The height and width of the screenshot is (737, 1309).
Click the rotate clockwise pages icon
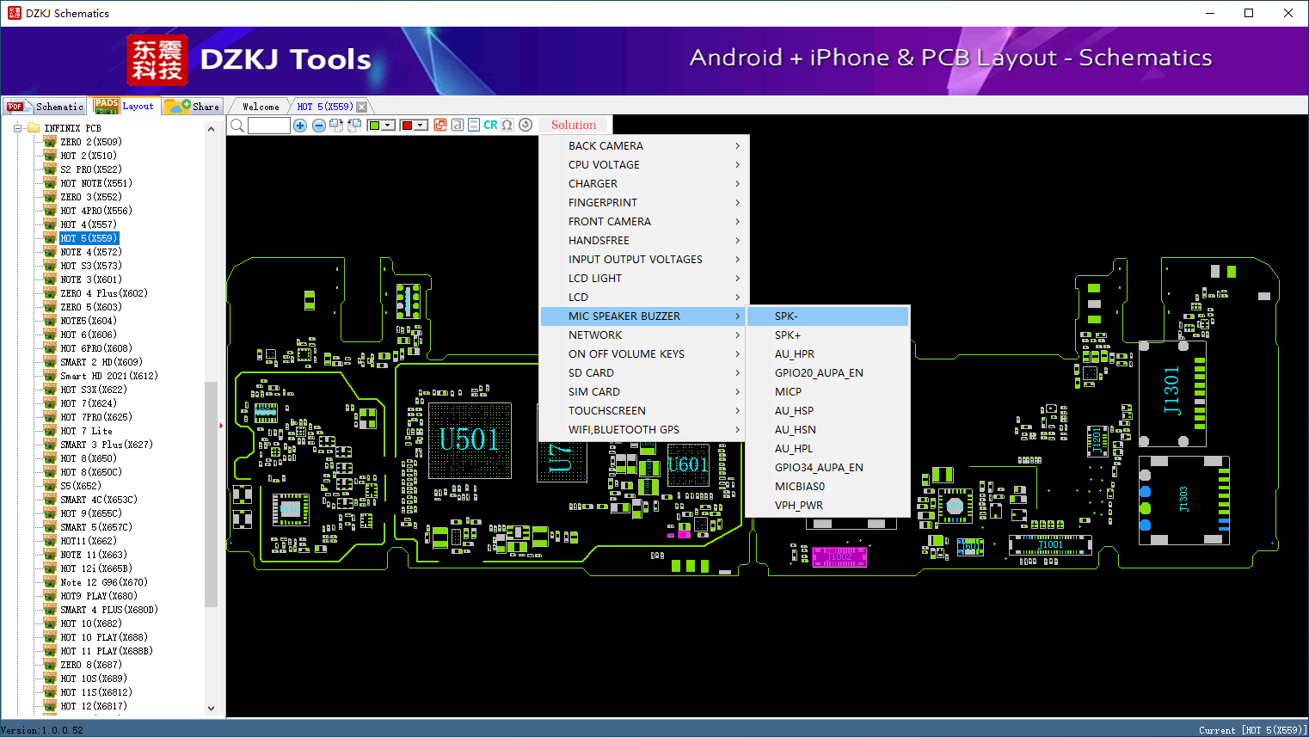tap(336, 126)
